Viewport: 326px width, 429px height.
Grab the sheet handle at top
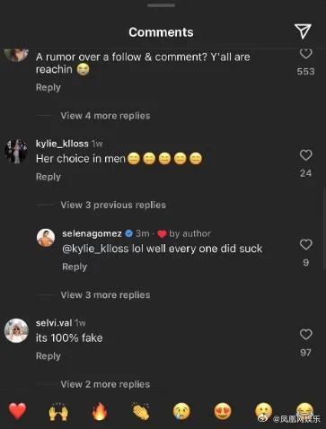pyautogui.click(x=161, y=5)
